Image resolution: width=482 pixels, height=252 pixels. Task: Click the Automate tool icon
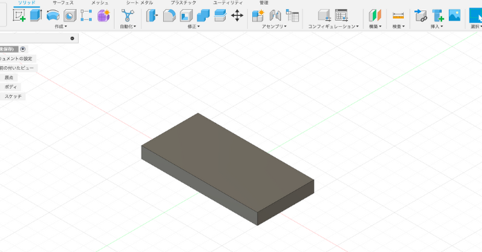[128, 15]
